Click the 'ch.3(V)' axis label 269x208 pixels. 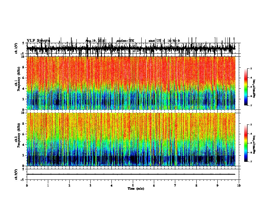16,174
